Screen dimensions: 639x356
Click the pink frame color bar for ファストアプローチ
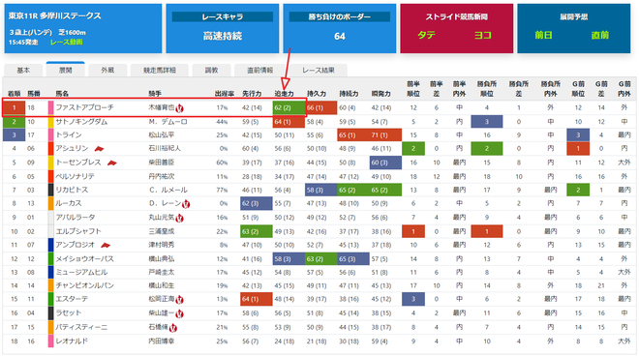pyautogui.click(x=51, y=108)
